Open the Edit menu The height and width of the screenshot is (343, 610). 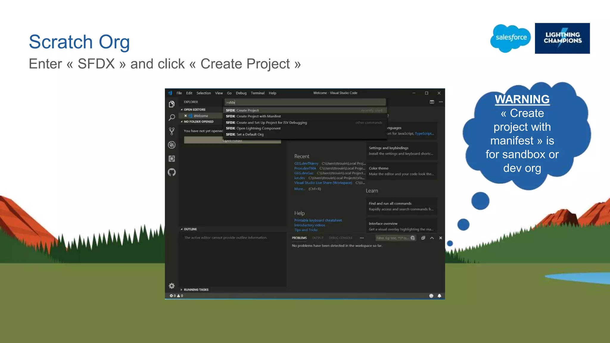[x=189, y=93]
